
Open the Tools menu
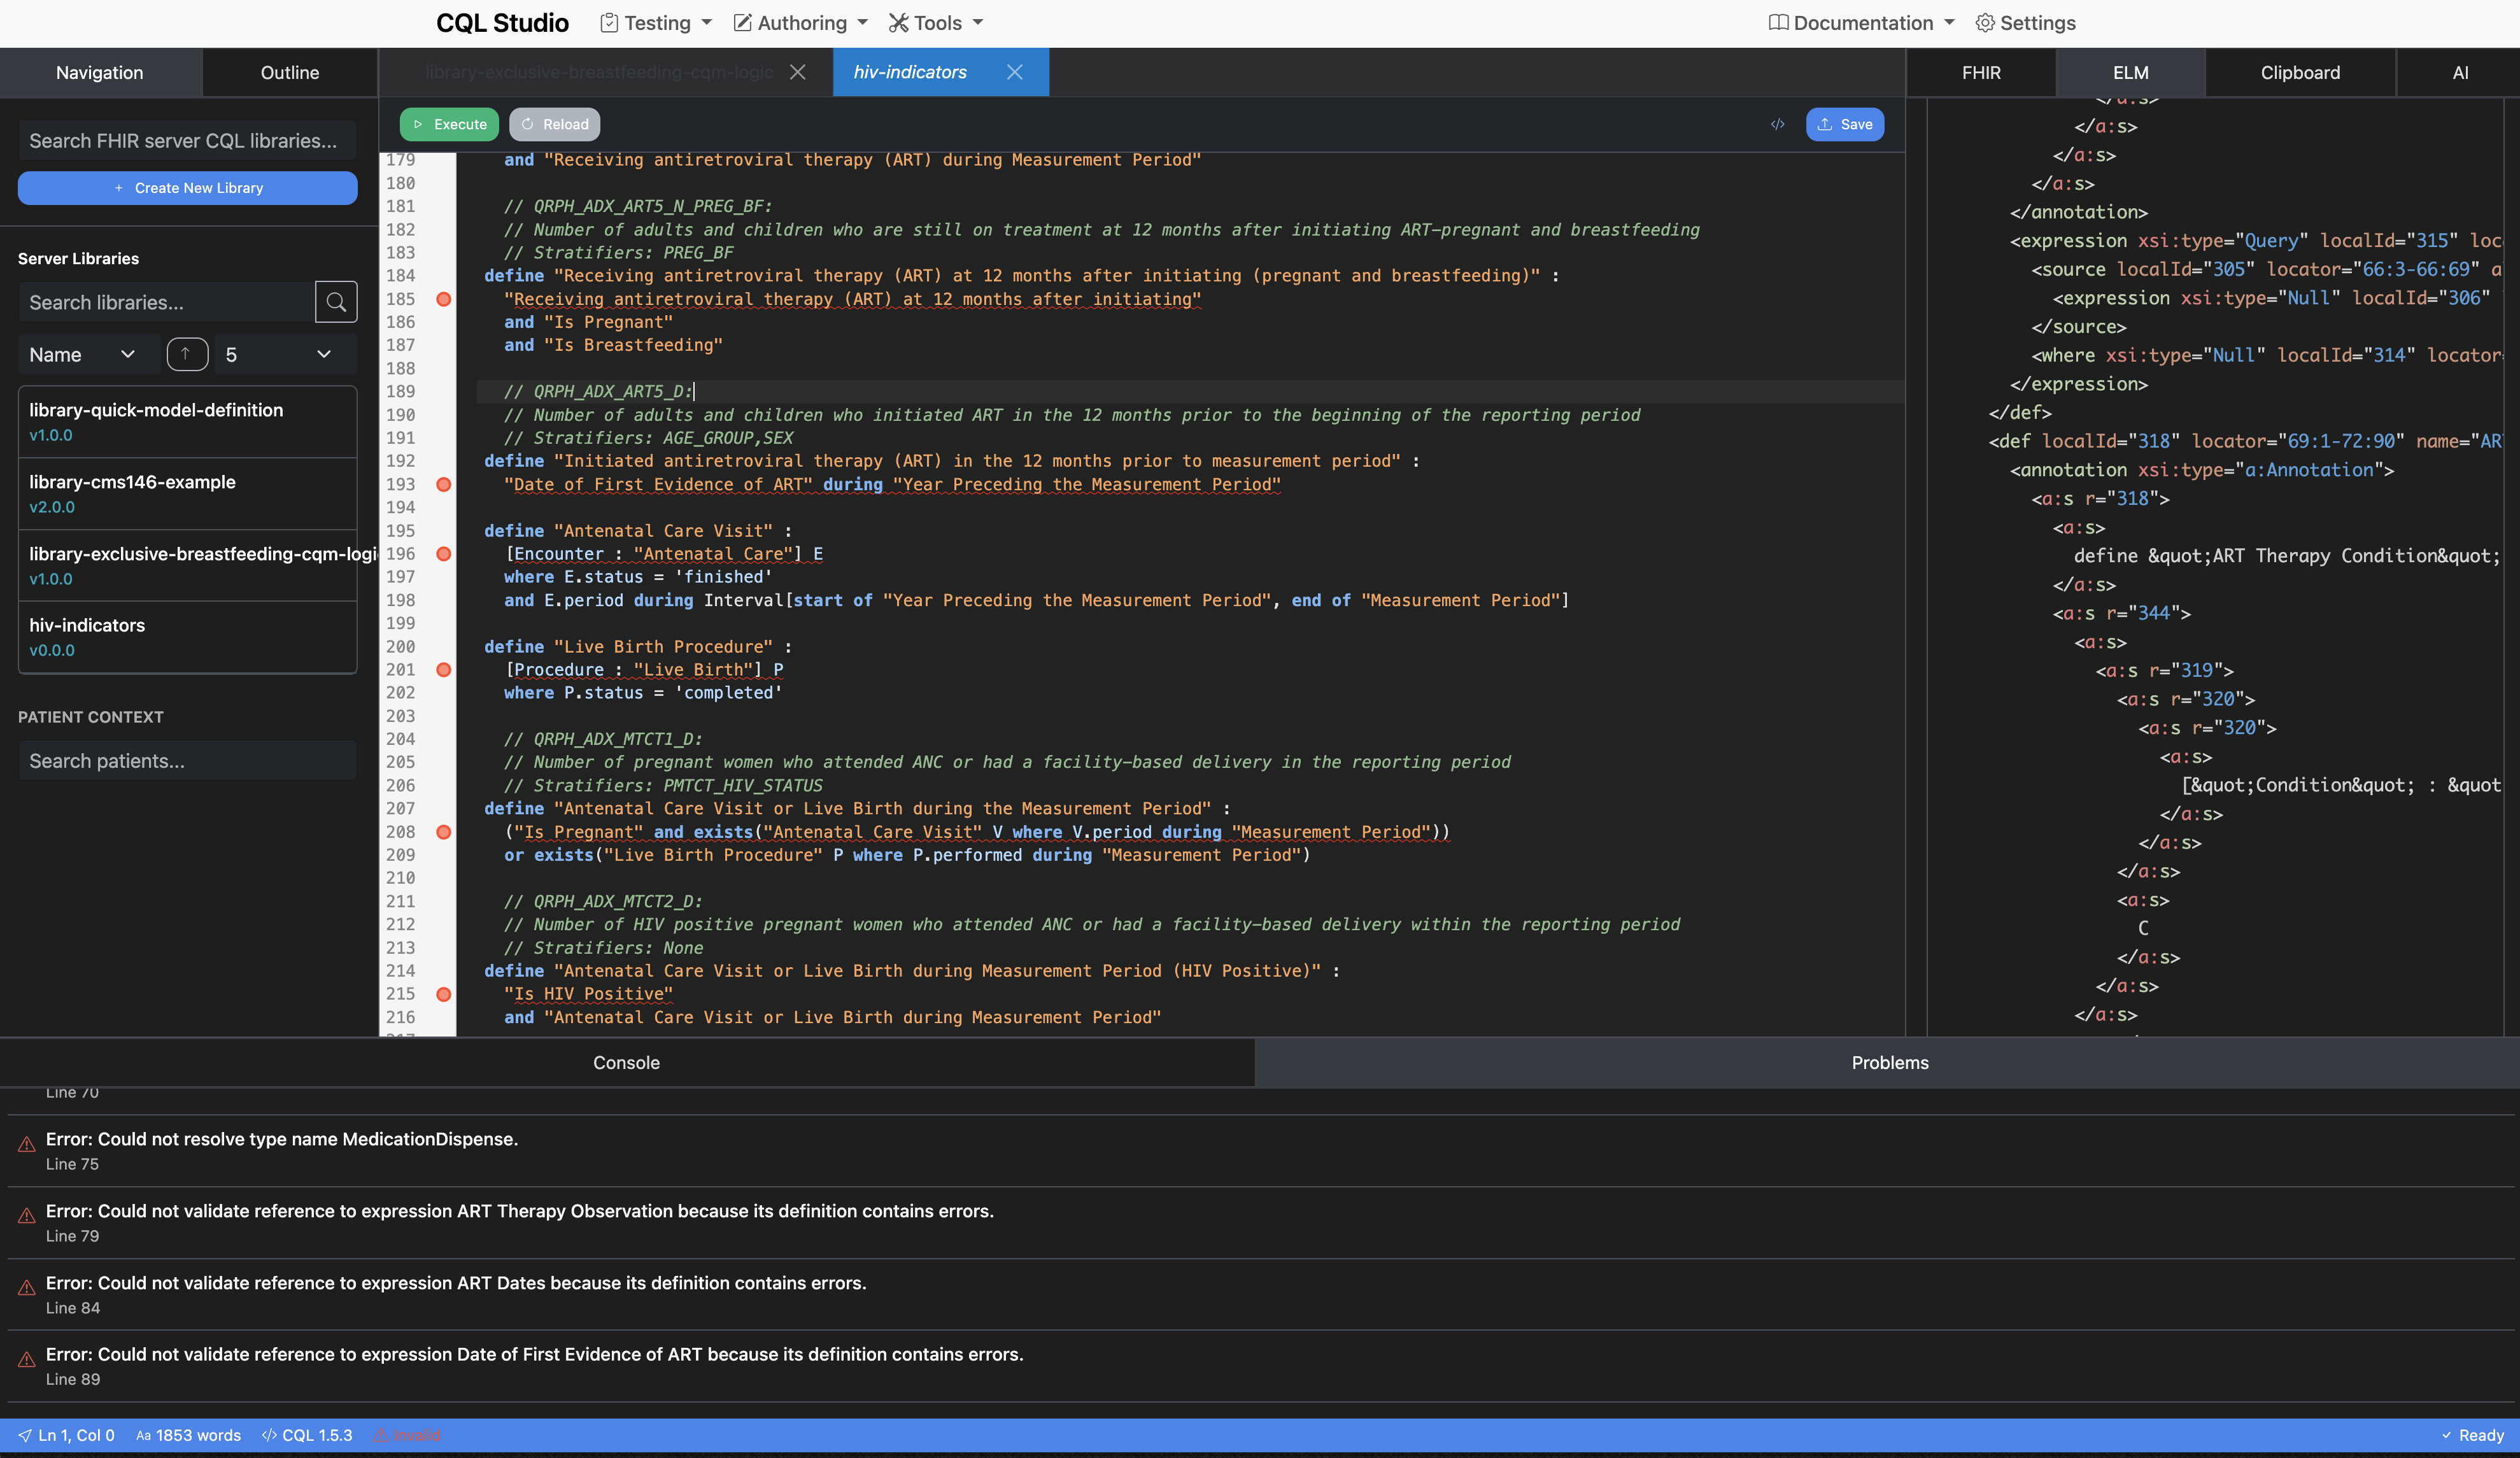934,22
